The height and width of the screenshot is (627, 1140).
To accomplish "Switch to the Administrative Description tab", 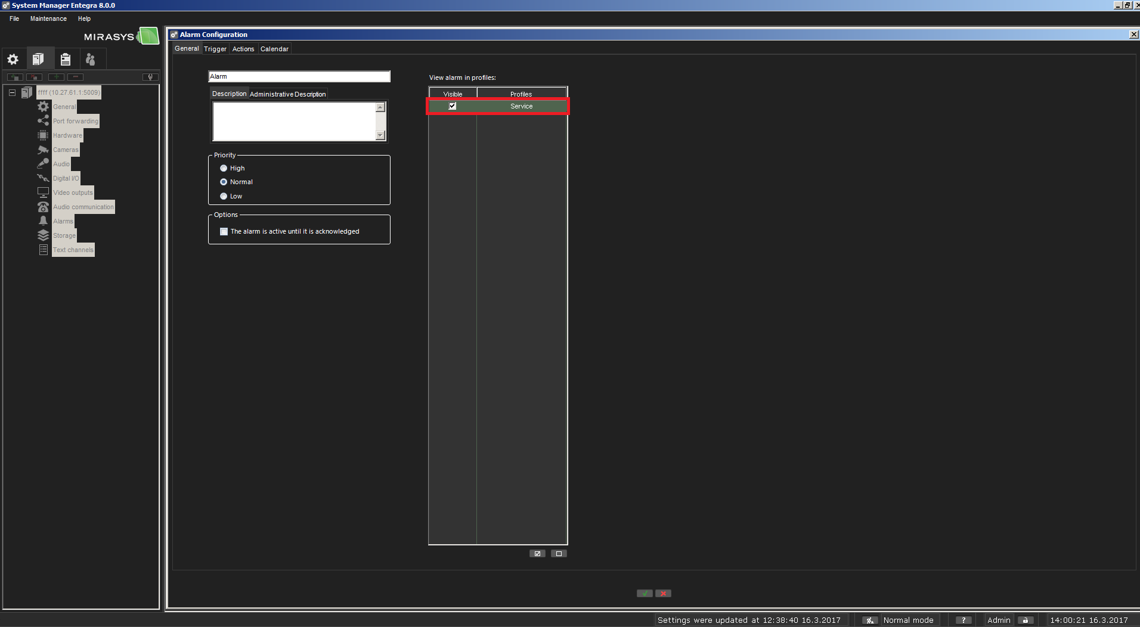I will coord(287,94).
